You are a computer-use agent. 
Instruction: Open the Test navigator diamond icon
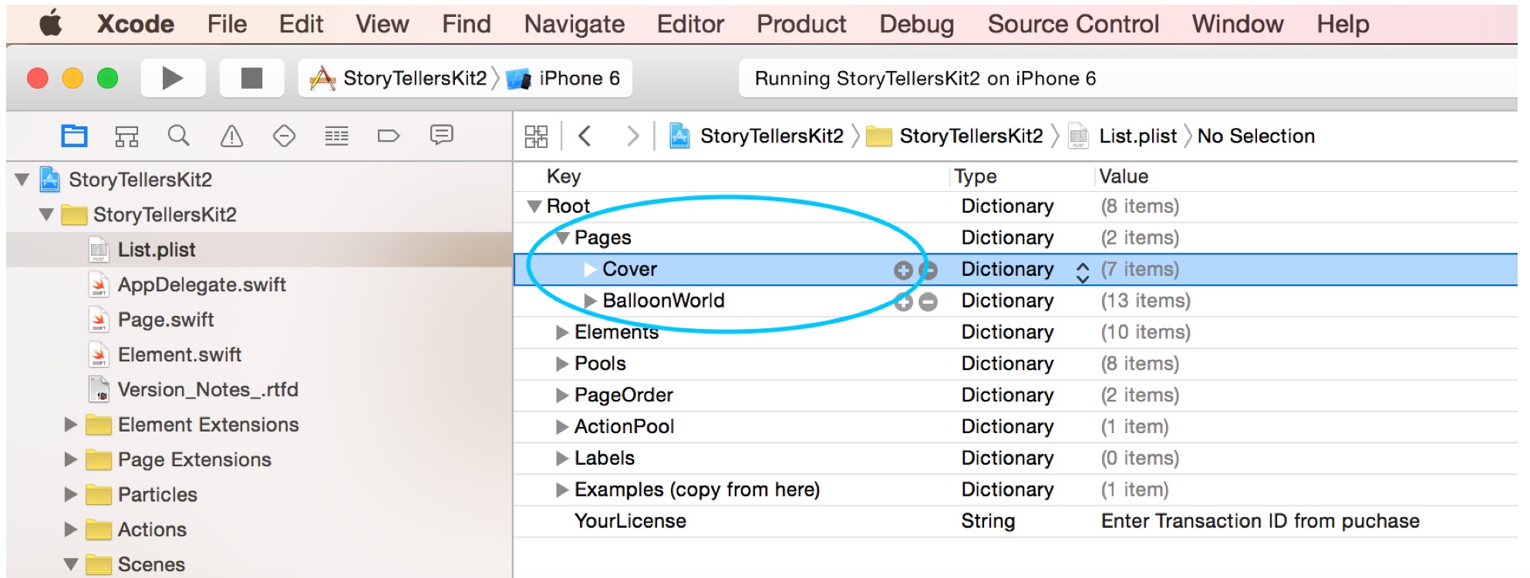point(284,136)
